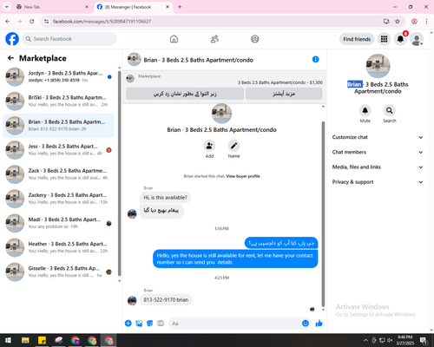Image resolution: width=434 pixels, height=347 pixels.
Task: Click the 'مزید آپشنز' button in the Marketplace banner
Action: (x=284, y=94)
